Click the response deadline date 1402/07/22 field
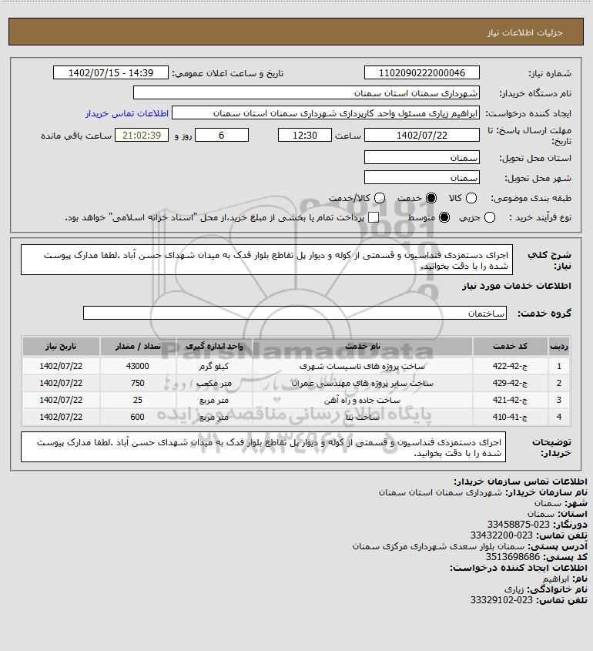593x651 pixels. coord(421,136)
